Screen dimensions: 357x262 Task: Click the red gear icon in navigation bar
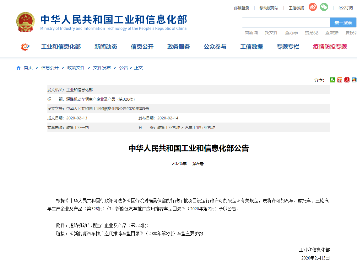coord(25,47)
